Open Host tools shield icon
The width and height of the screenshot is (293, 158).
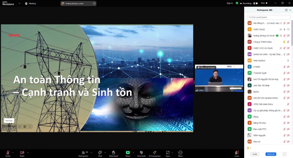pyautogui.click(x=141, y=152)
